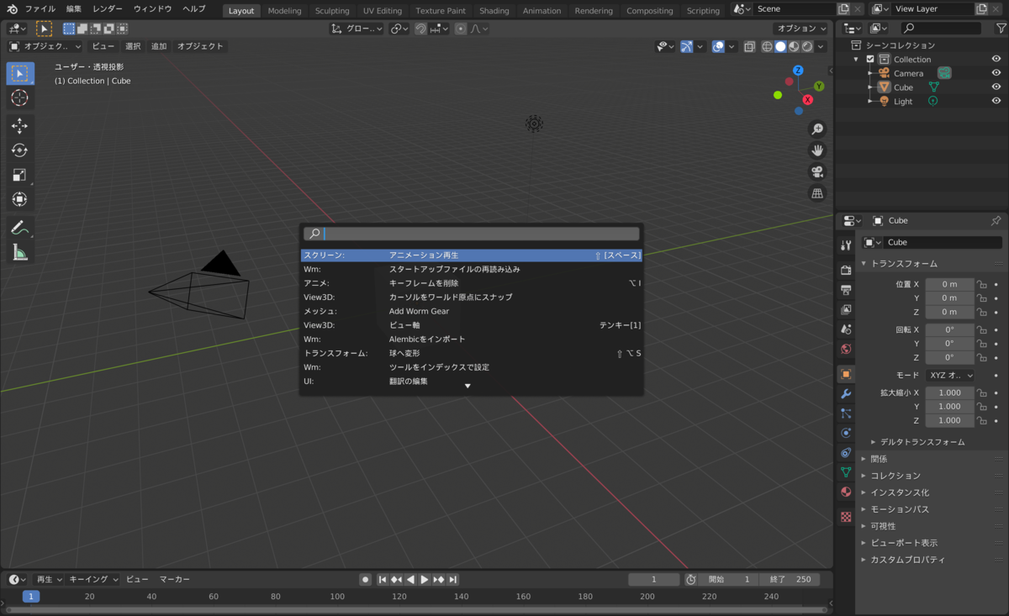The width and height of the screenshot is (1009, 616).
Task: Open the 追加 menu in the viewport header
Action: click(x=159, y=46)
